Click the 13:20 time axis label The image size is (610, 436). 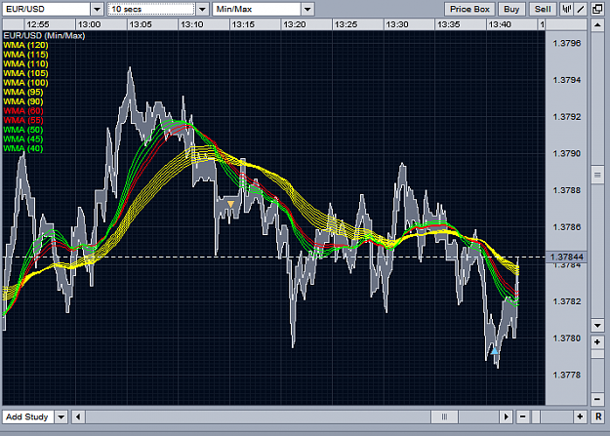tap(295, 25)
